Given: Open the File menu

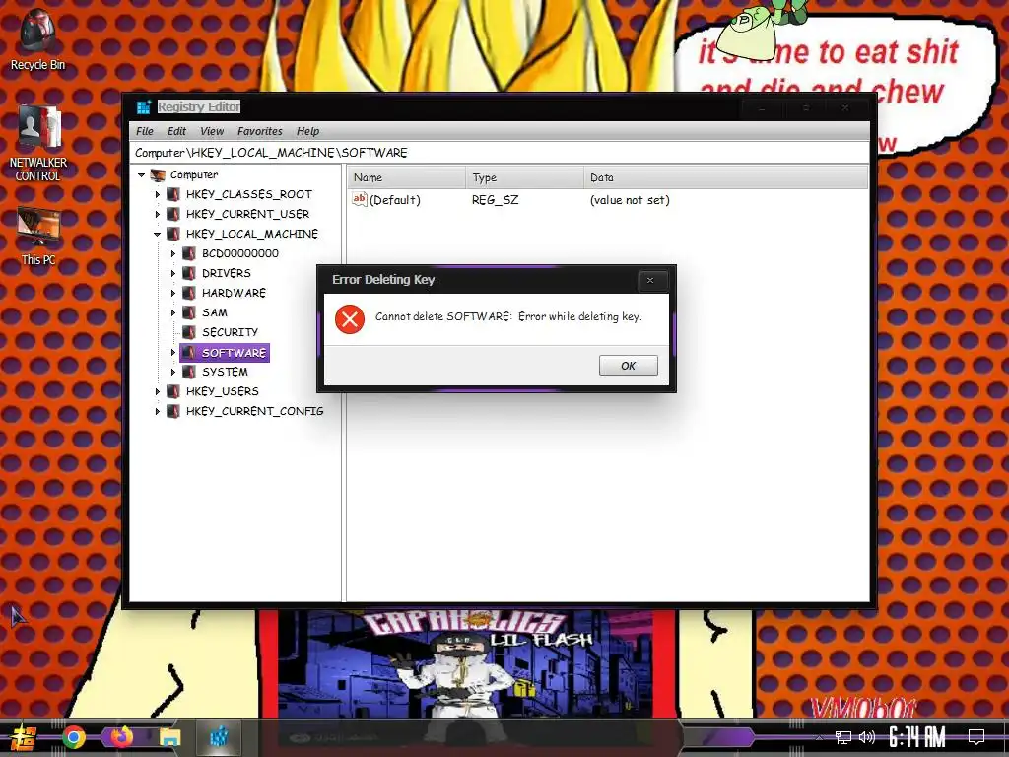Looking at the screenshot, I should [x=145, y=131].
